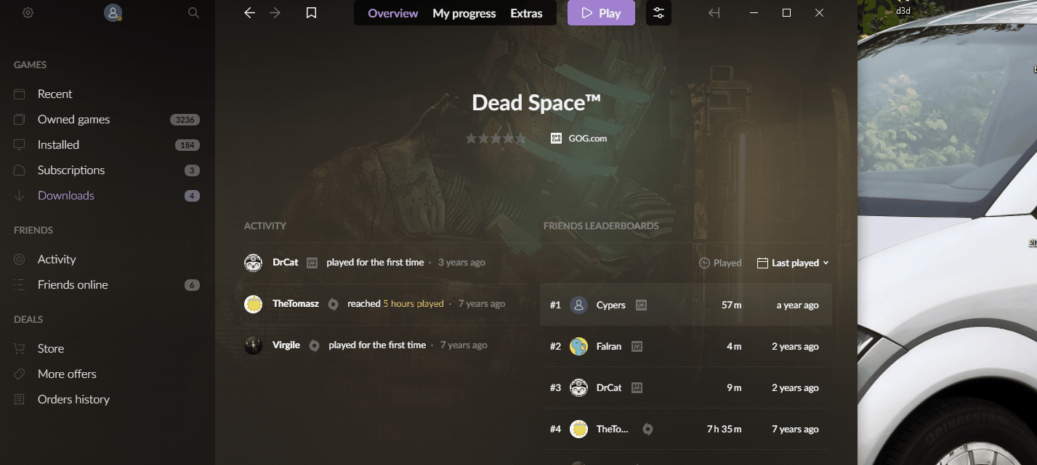Click the 4 downloads count badge
Viewport: 1037px width, 465px height.
[x=192, y=196]
